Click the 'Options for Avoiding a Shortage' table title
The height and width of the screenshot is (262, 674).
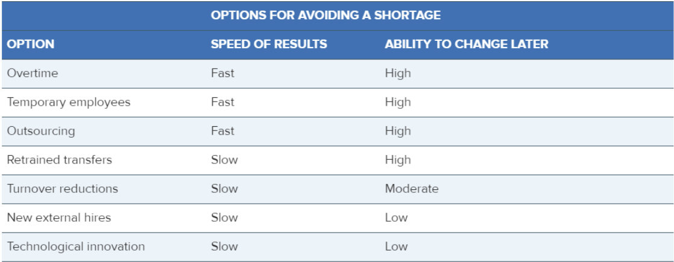click(x=326, y=15)
